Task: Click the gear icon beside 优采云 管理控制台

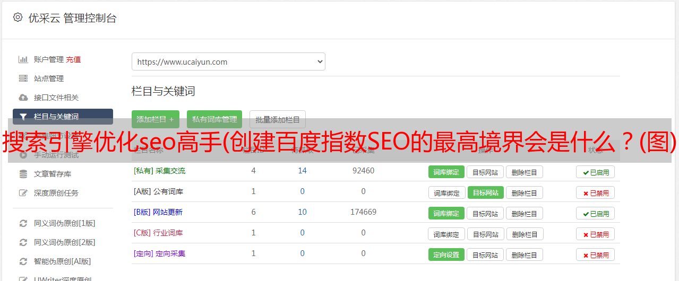Action: 18,17
